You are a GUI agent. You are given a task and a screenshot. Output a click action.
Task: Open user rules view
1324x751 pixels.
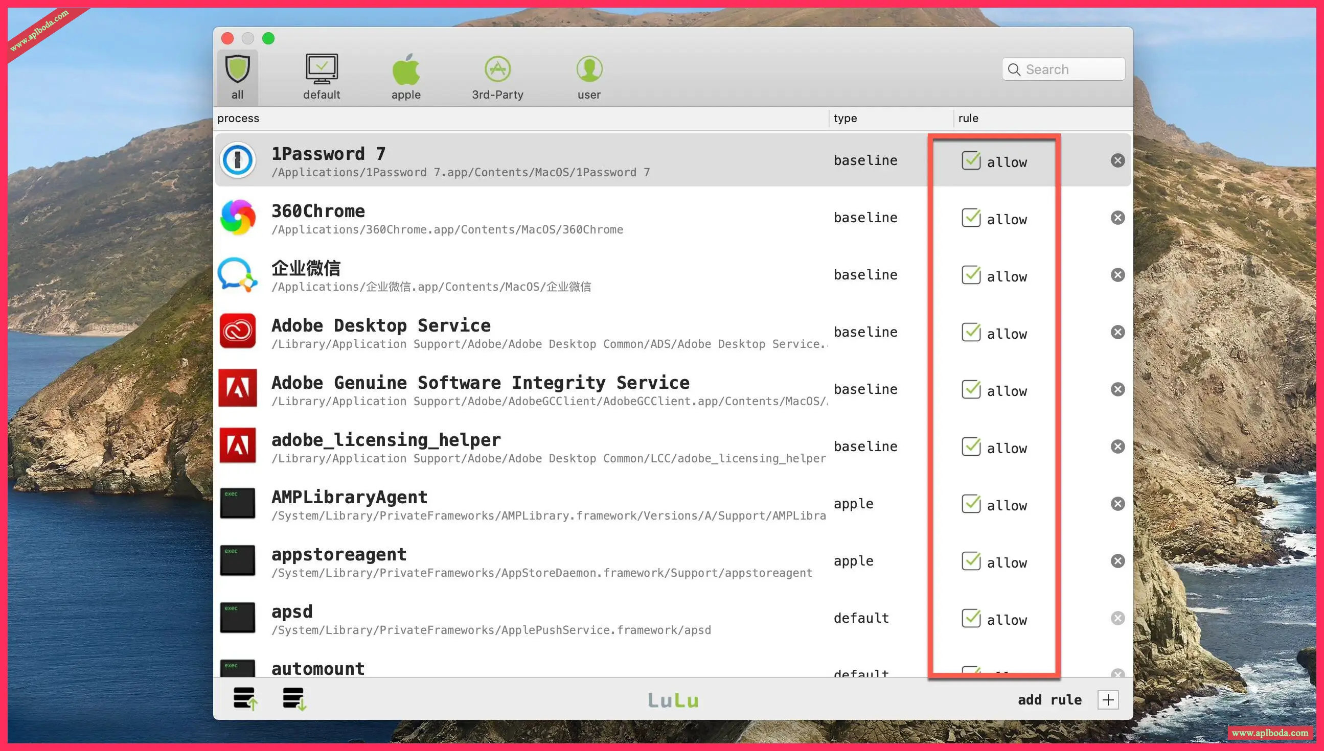[589, 77]
